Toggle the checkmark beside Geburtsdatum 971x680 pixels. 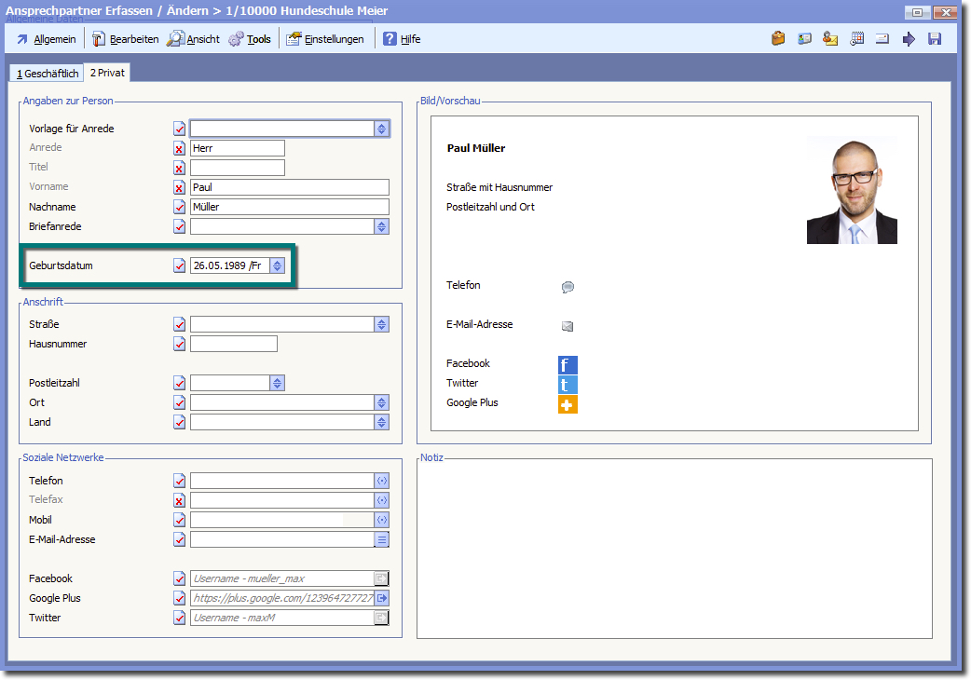179,265
